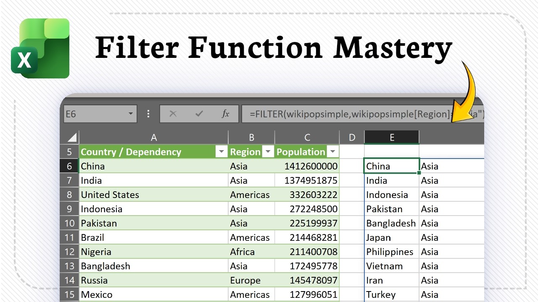
Task: Click the Country / Dependency header cell
Action: pos(153,152)
